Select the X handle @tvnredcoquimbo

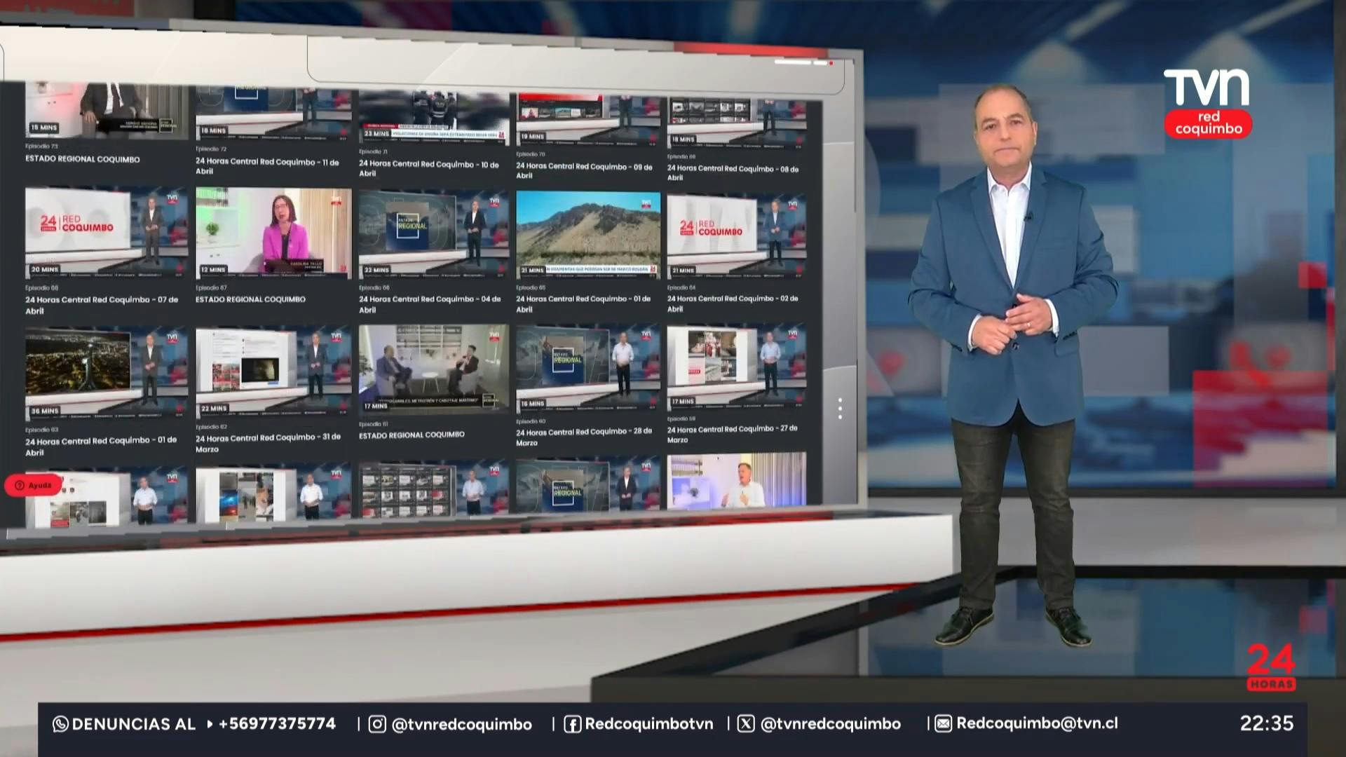pyautogui.click(x=830, y=723)
